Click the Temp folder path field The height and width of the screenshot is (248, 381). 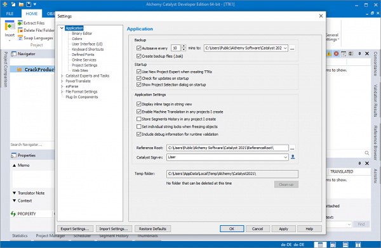tap(232, 174)
